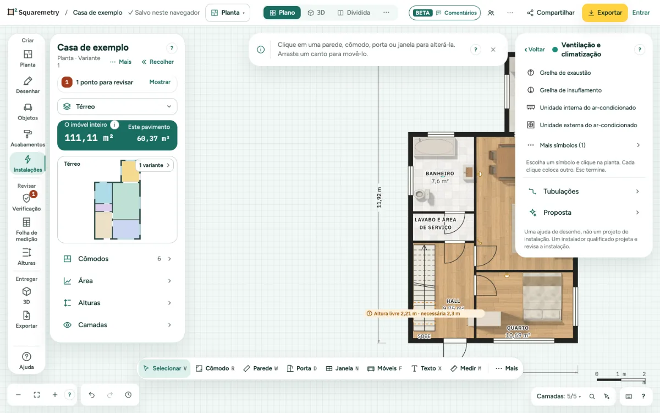The width and height of the screenshot is (660, 413).
Task: Open the Planta dropdown in the top bar
Action: click(228, 13)
